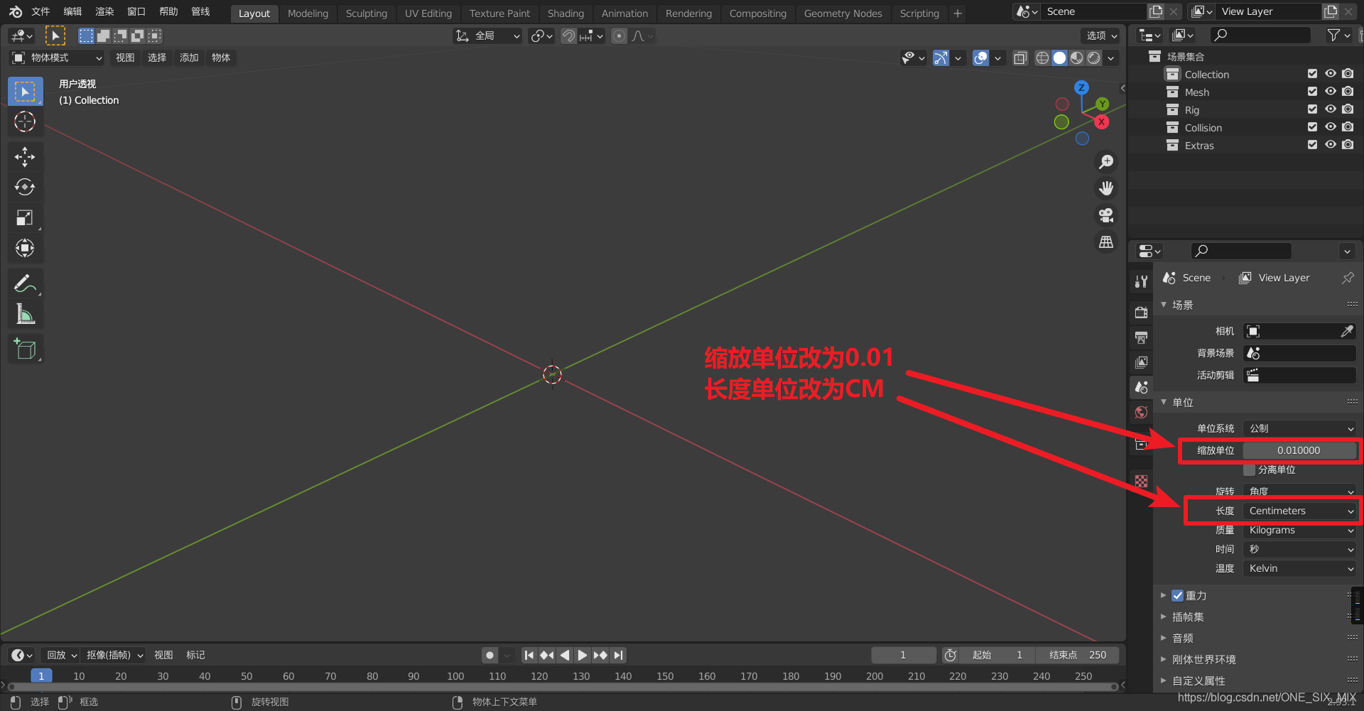
Task: Activate the Annotate pencil tool
Action: point(25,284)
